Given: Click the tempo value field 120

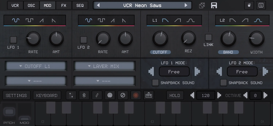Looking at the screenshot, I should (x=206, y=96).
